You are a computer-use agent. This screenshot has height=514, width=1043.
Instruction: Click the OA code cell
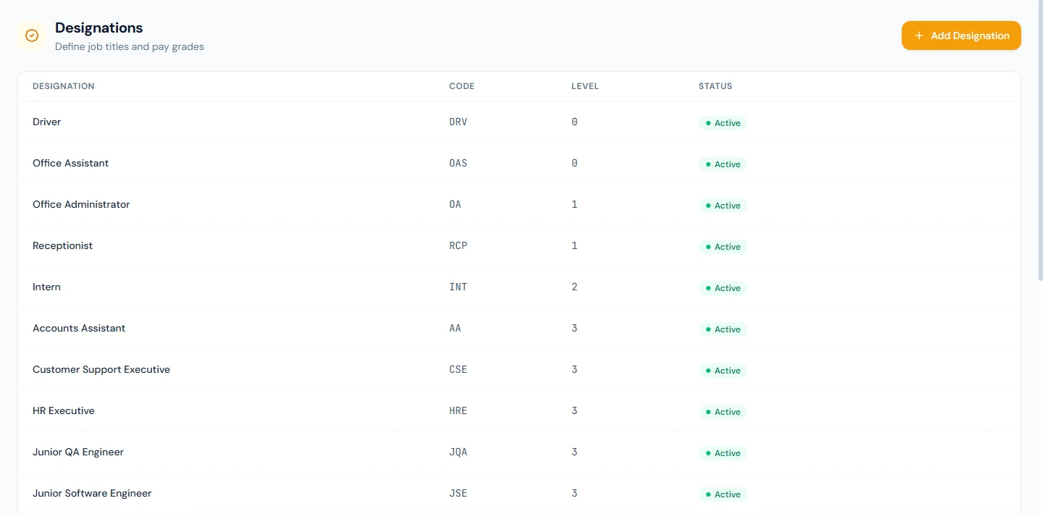click(x=455, y=204)
